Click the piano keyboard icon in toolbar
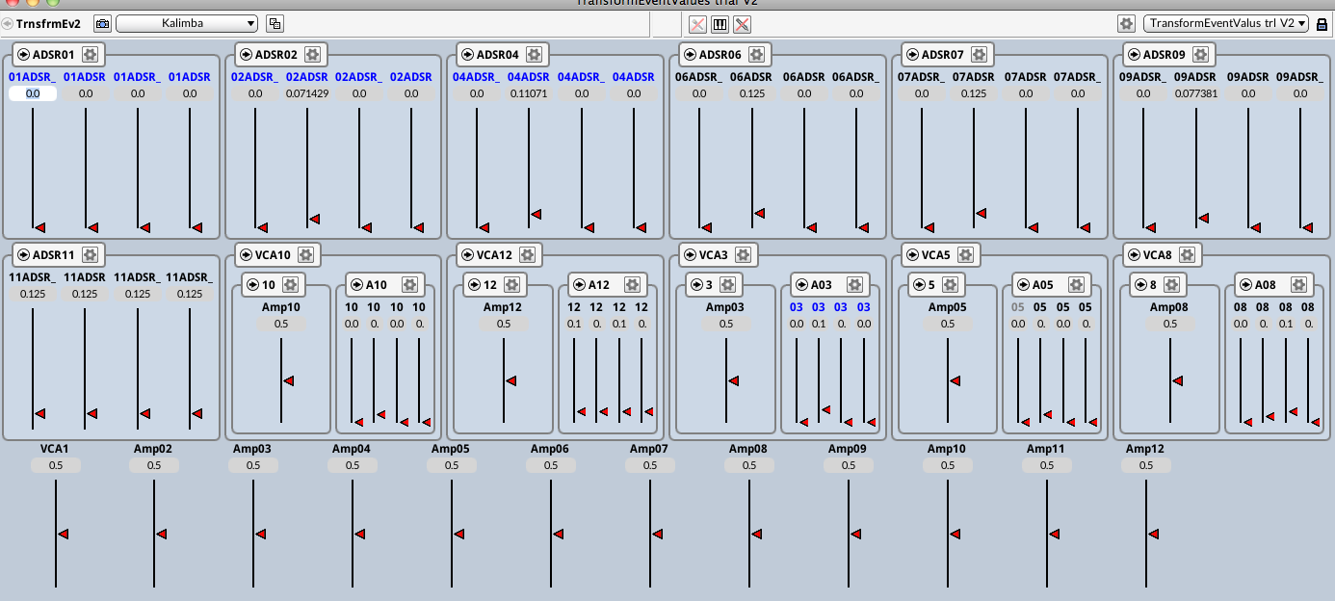1335x601 pixels. click(x=720, y=24)
